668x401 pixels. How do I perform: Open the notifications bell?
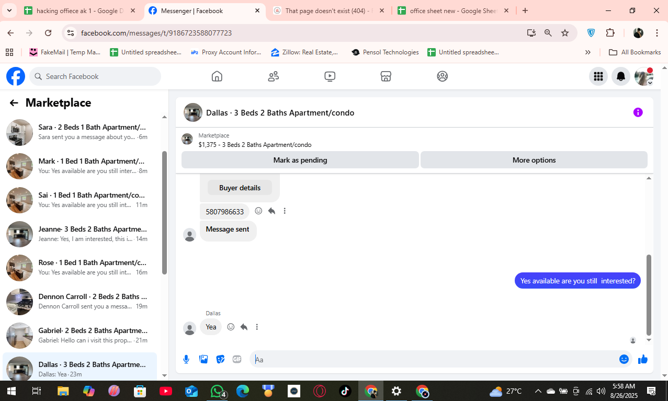(x=621, y=76)
